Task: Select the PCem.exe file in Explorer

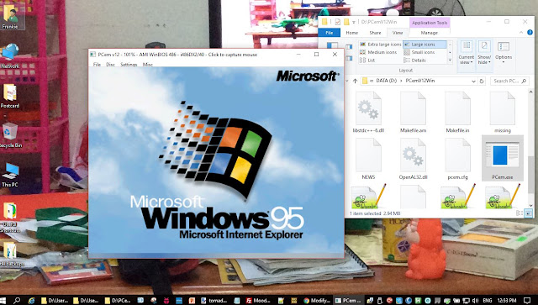Action: coord(503,158)
